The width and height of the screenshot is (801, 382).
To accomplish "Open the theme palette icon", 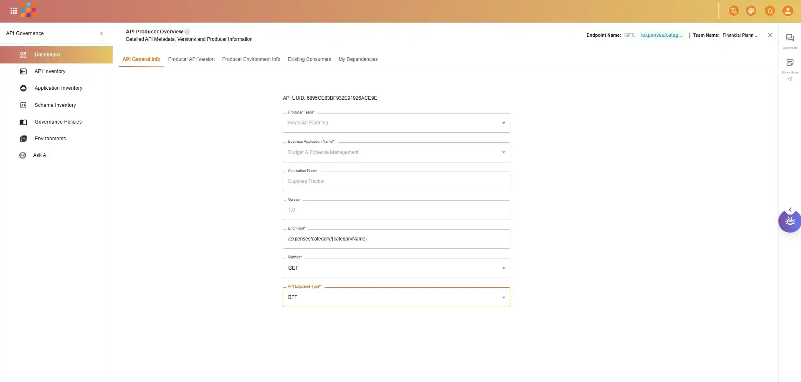I will click(x=751, y=11).
